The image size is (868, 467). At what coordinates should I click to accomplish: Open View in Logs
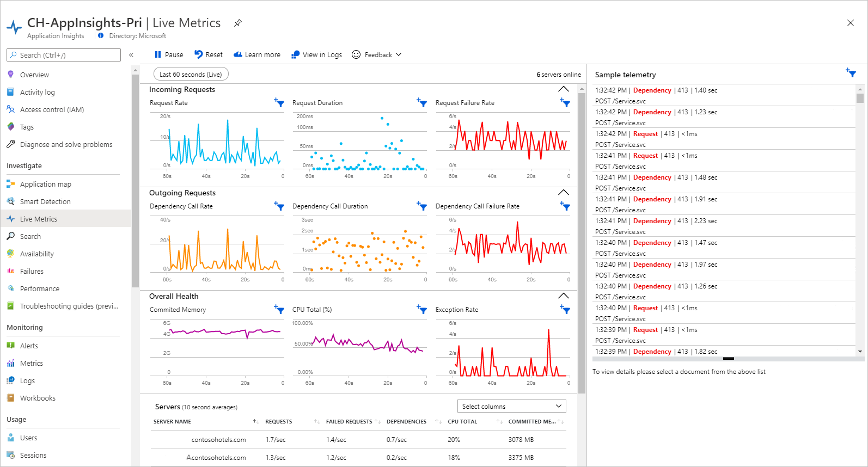pos(316,54)
